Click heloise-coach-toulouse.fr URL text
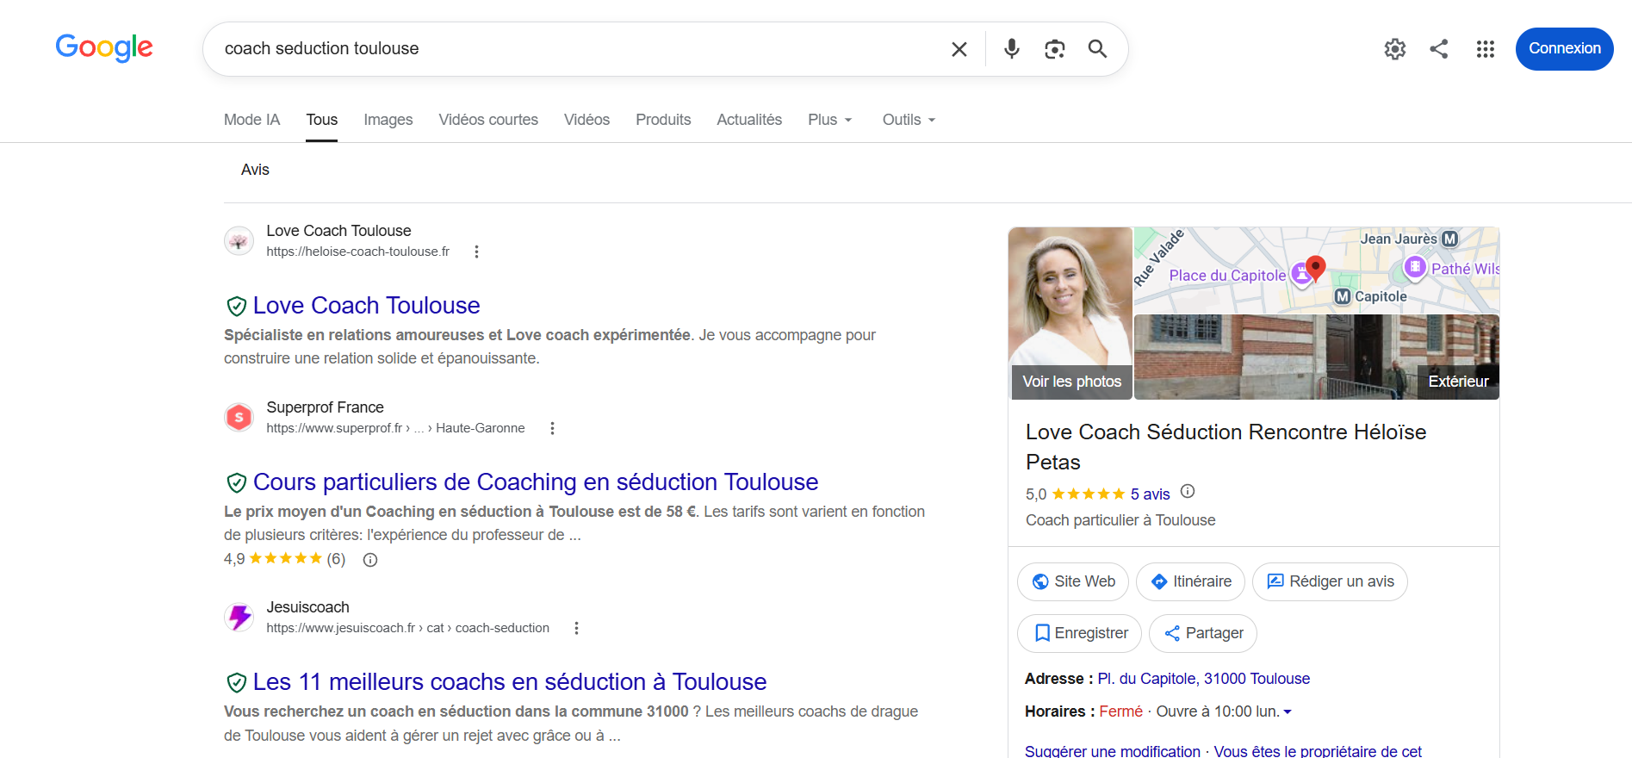The height and width of the screenshot is (758, 1632). pos(358,252)
